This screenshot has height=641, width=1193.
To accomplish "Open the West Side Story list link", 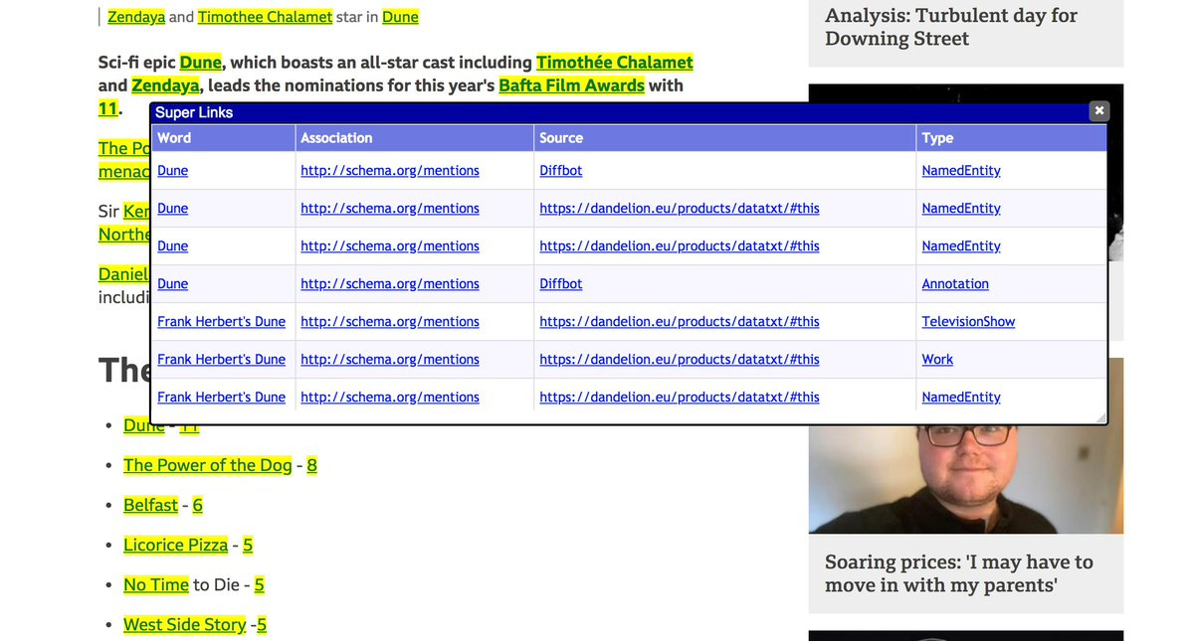I will click(185, 625).
